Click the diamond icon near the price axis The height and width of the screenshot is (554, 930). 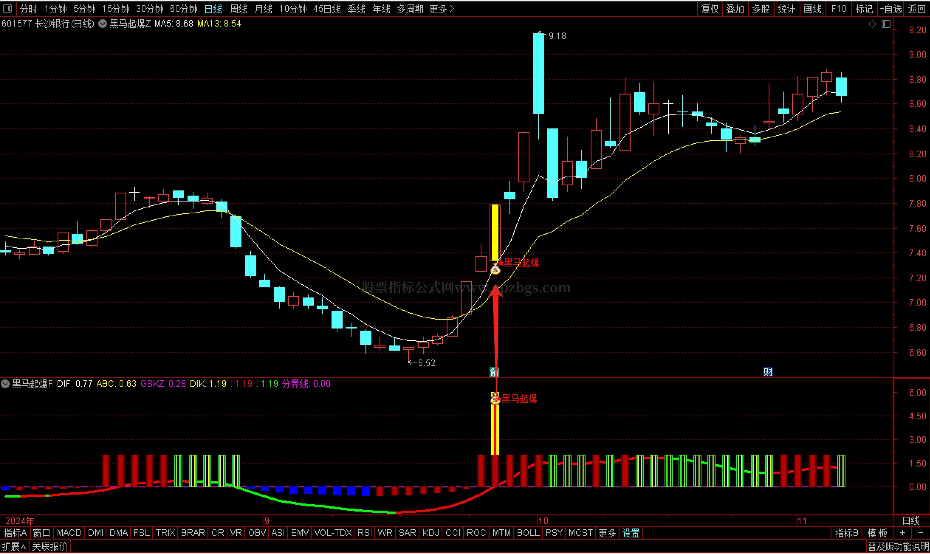(872, 24)
